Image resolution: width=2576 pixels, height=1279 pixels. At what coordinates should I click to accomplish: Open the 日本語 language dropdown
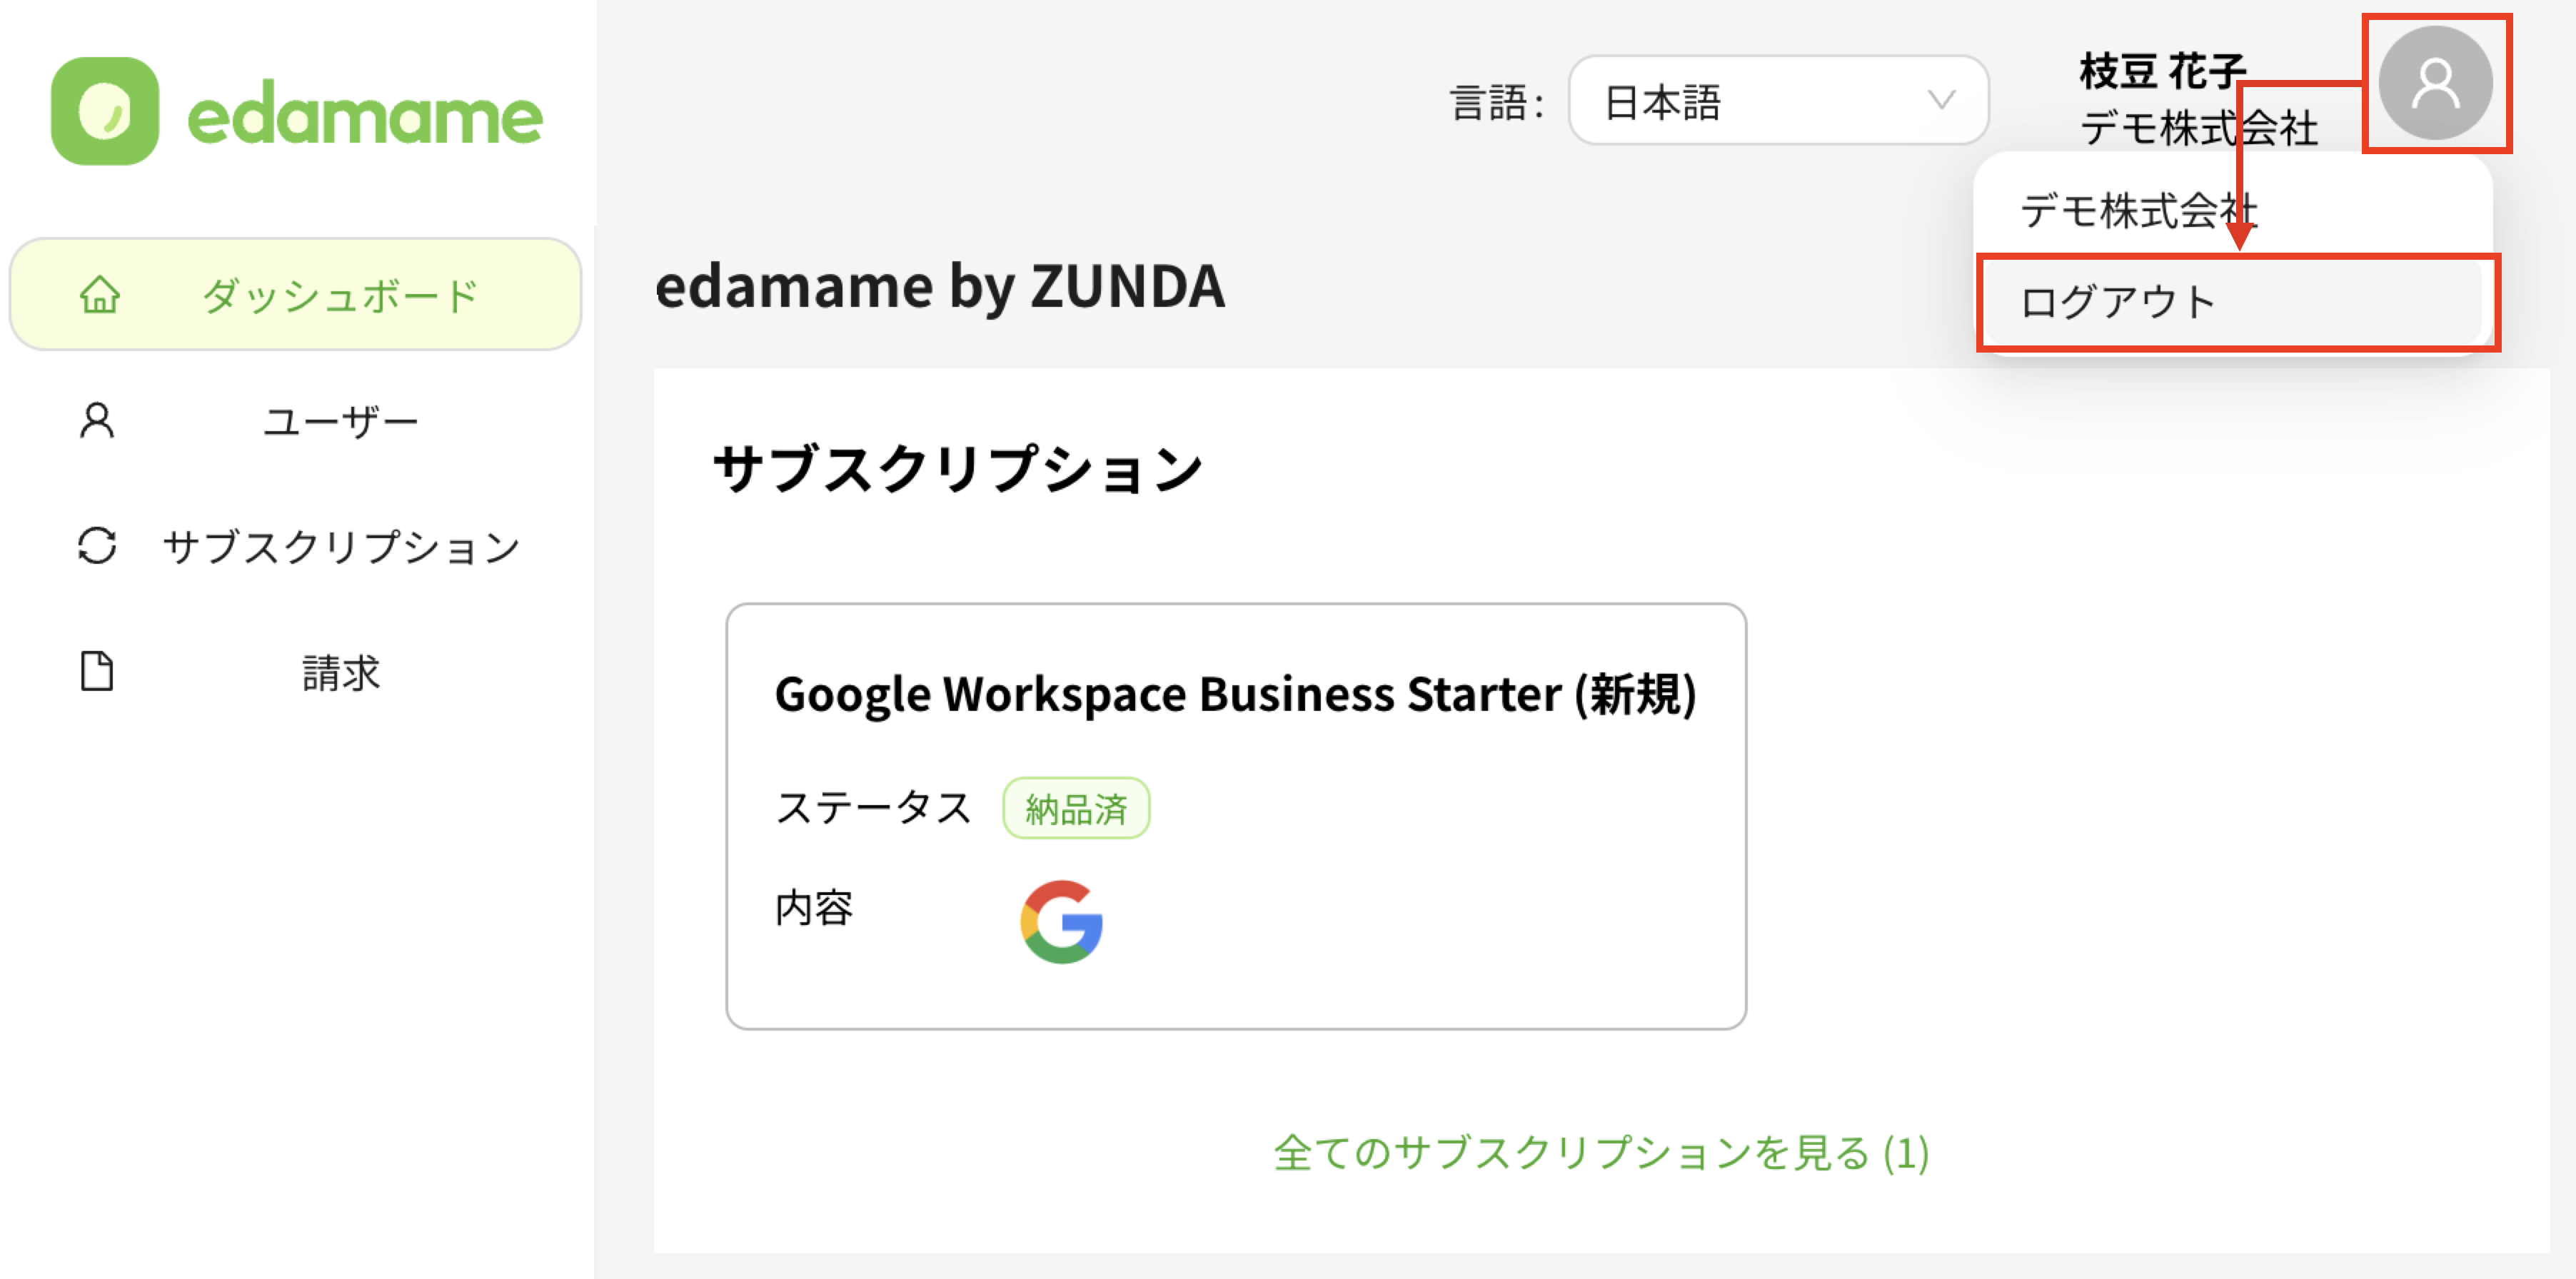pos(1778,101)
